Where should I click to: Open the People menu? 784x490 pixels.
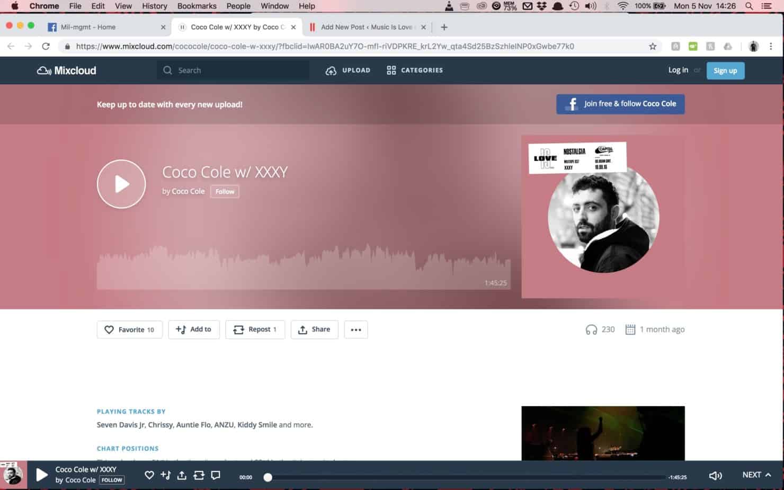238,6
